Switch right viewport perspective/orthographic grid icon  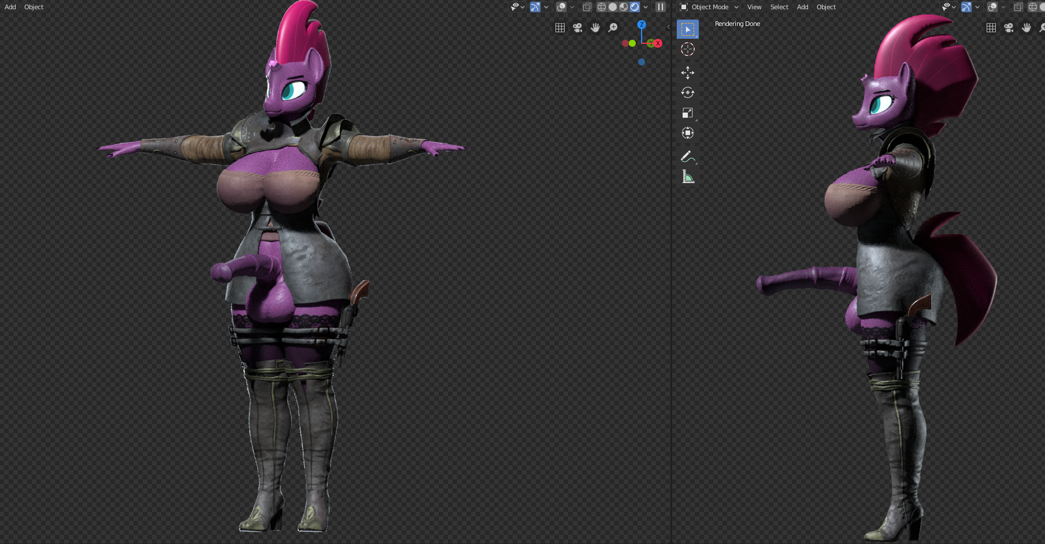[x=991, y=28]
